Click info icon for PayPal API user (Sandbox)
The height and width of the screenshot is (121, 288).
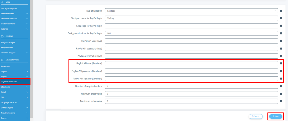281,64
